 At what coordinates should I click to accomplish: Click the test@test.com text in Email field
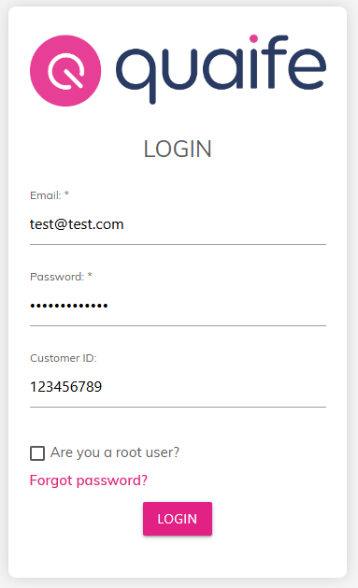pyautogui.click(x=77, y=224)
